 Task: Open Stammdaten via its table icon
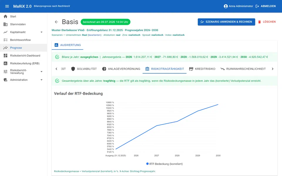point(6,24)
